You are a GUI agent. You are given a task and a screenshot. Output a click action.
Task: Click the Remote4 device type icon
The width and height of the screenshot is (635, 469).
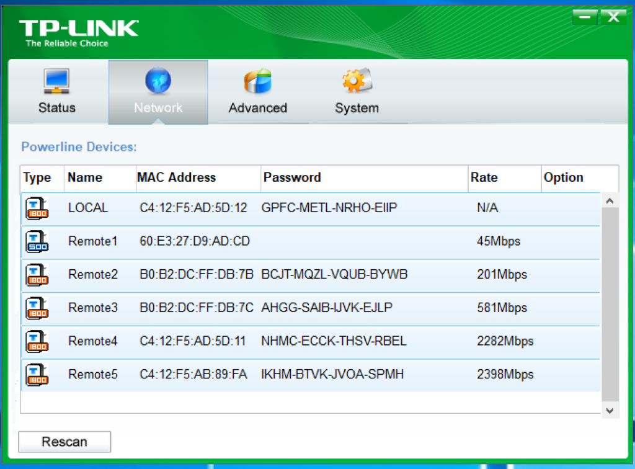(37, 342)
